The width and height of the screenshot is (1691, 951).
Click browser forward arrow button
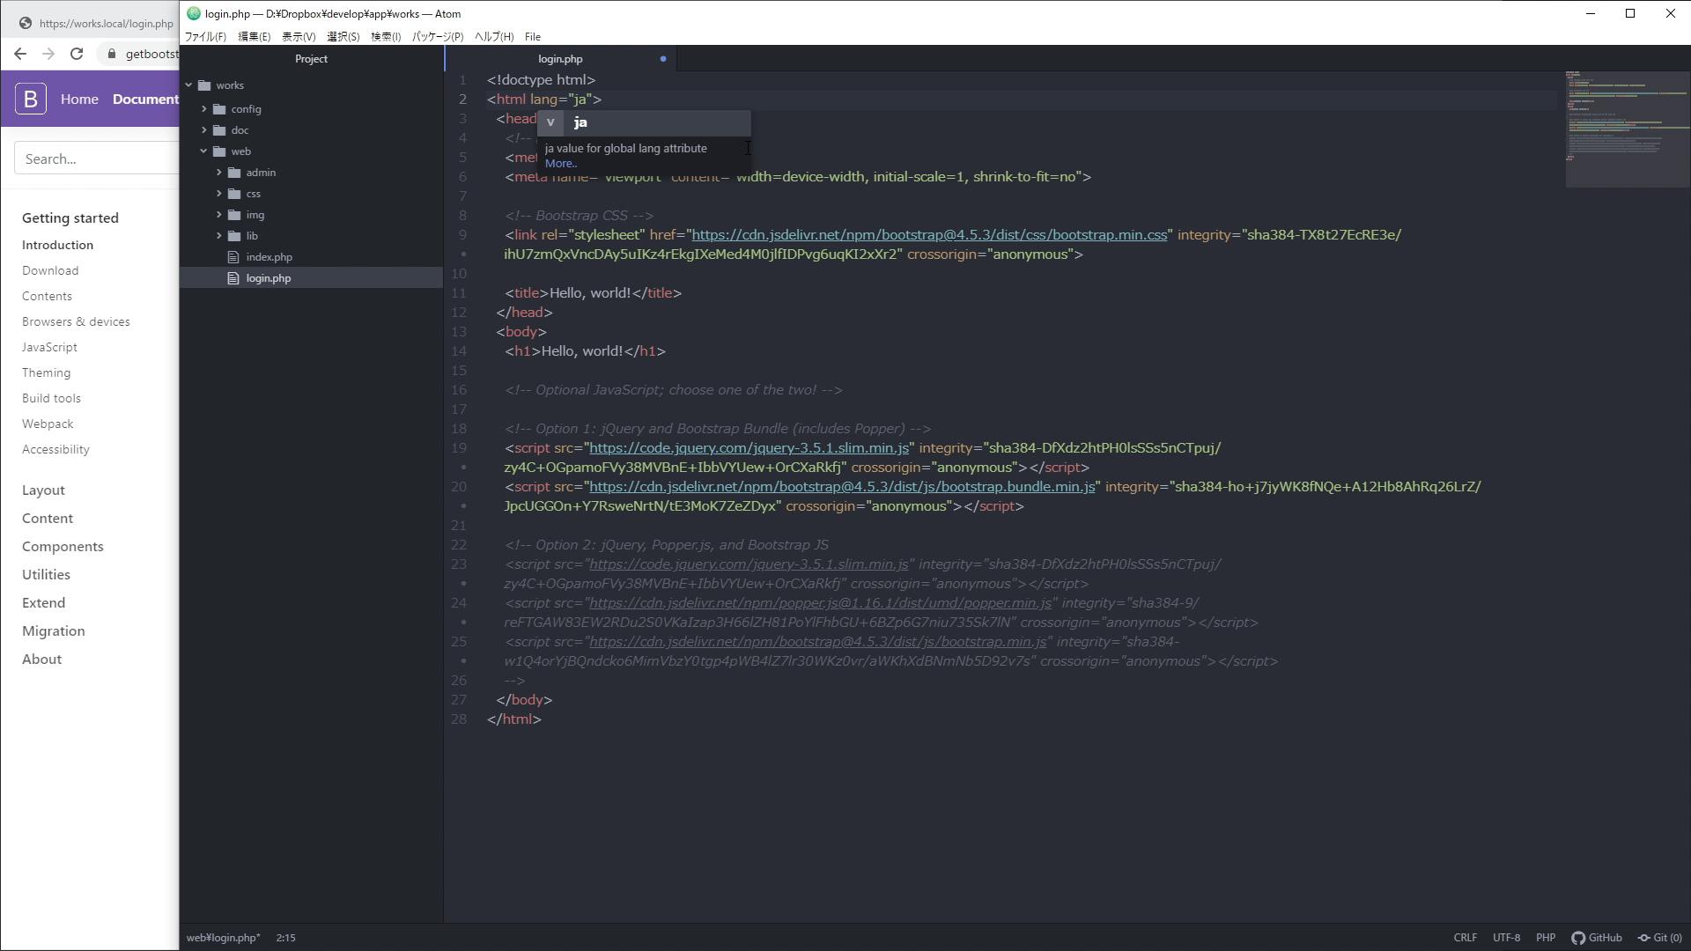pyautogui.click(x=48, y=54)
